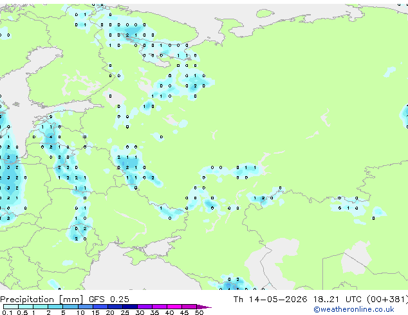Click the legend label '40'
Viewport: 408px width, 315px height.
[169, 312]
